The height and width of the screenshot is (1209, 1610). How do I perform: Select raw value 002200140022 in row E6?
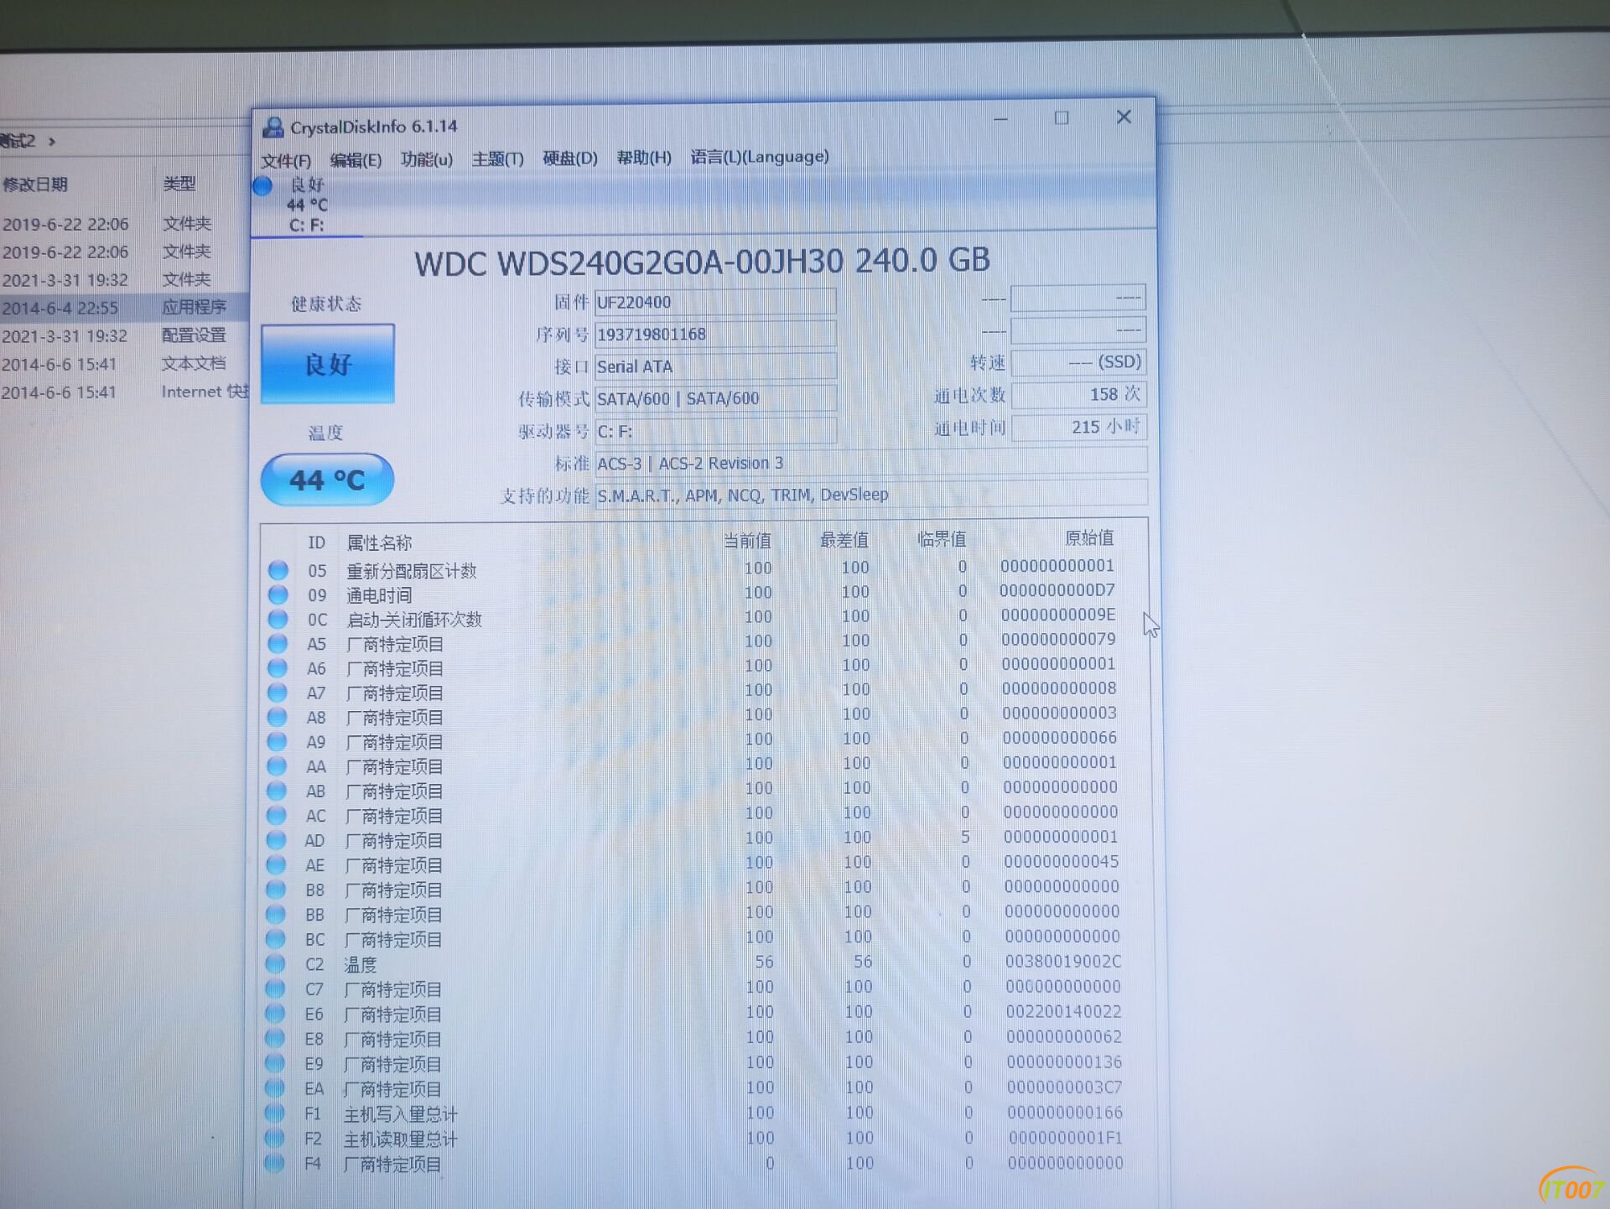pos(1063,1011)
